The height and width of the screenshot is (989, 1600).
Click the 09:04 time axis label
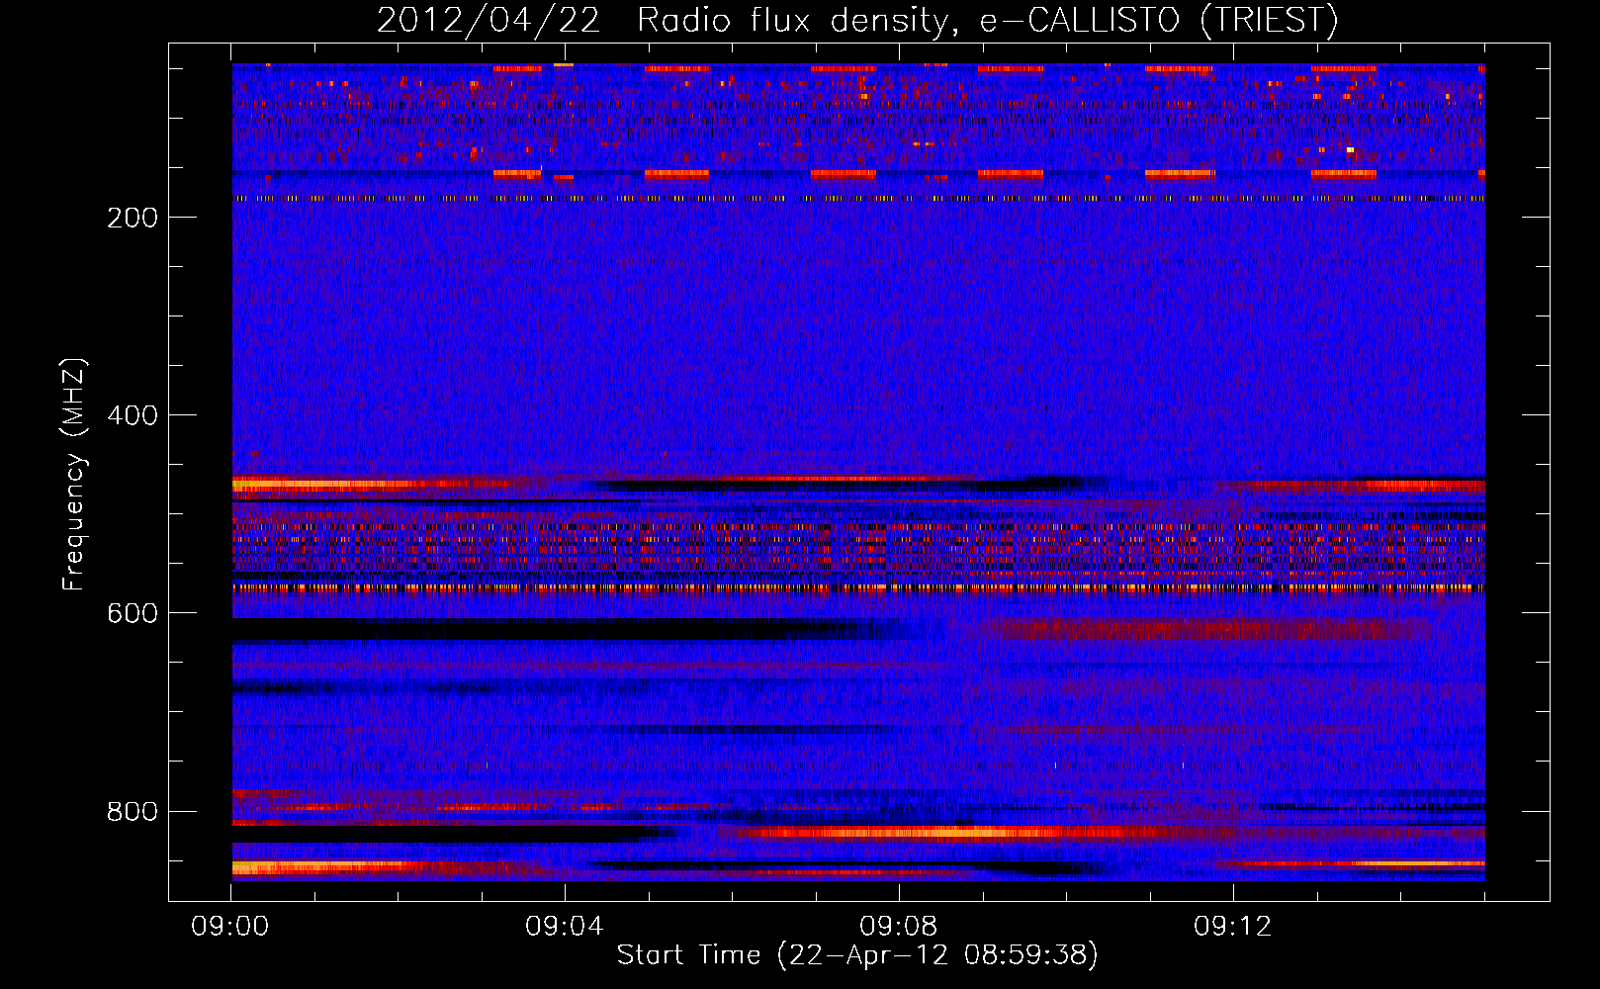tap(565, 927)
